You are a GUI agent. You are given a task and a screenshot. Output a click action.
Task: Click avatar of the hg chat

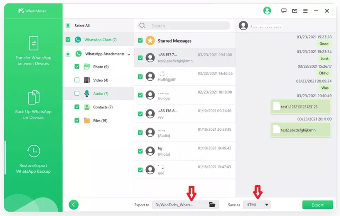click(150, 151)
